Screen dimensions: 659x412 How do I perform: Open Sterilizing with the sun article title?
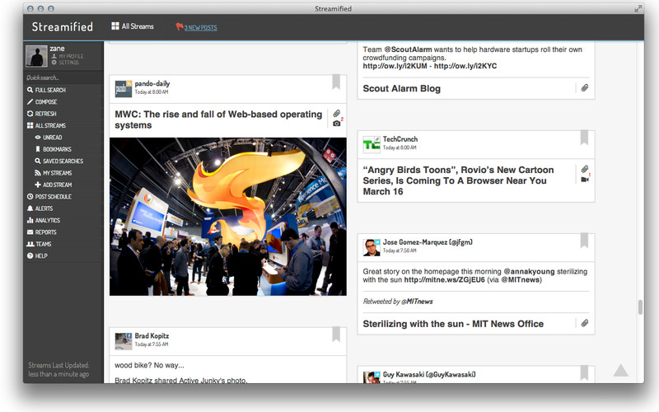pos(453,324)
